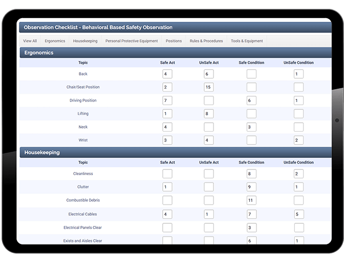The width and height of the screenshot is (344, 258).
Task: Click empty Safe Condition box for Wrist
Action: click(251, 140)
